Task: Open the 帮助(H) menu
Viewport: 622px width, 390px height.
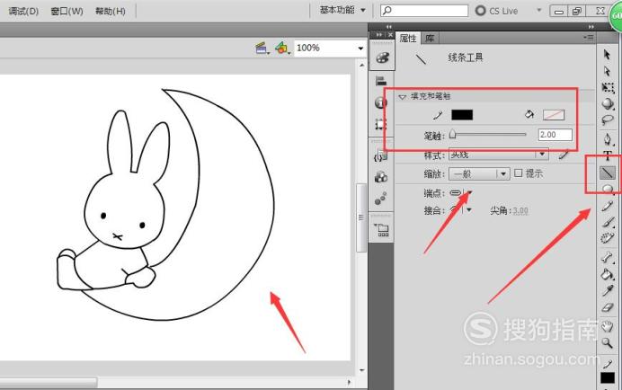Action: click(x=111, y=11)
